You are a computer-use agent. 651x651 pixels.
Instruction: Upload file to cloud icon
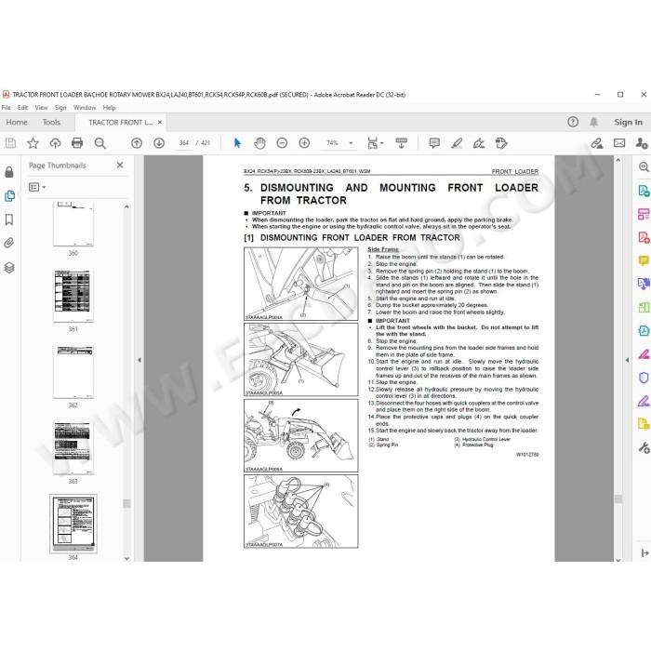point(55,143)
